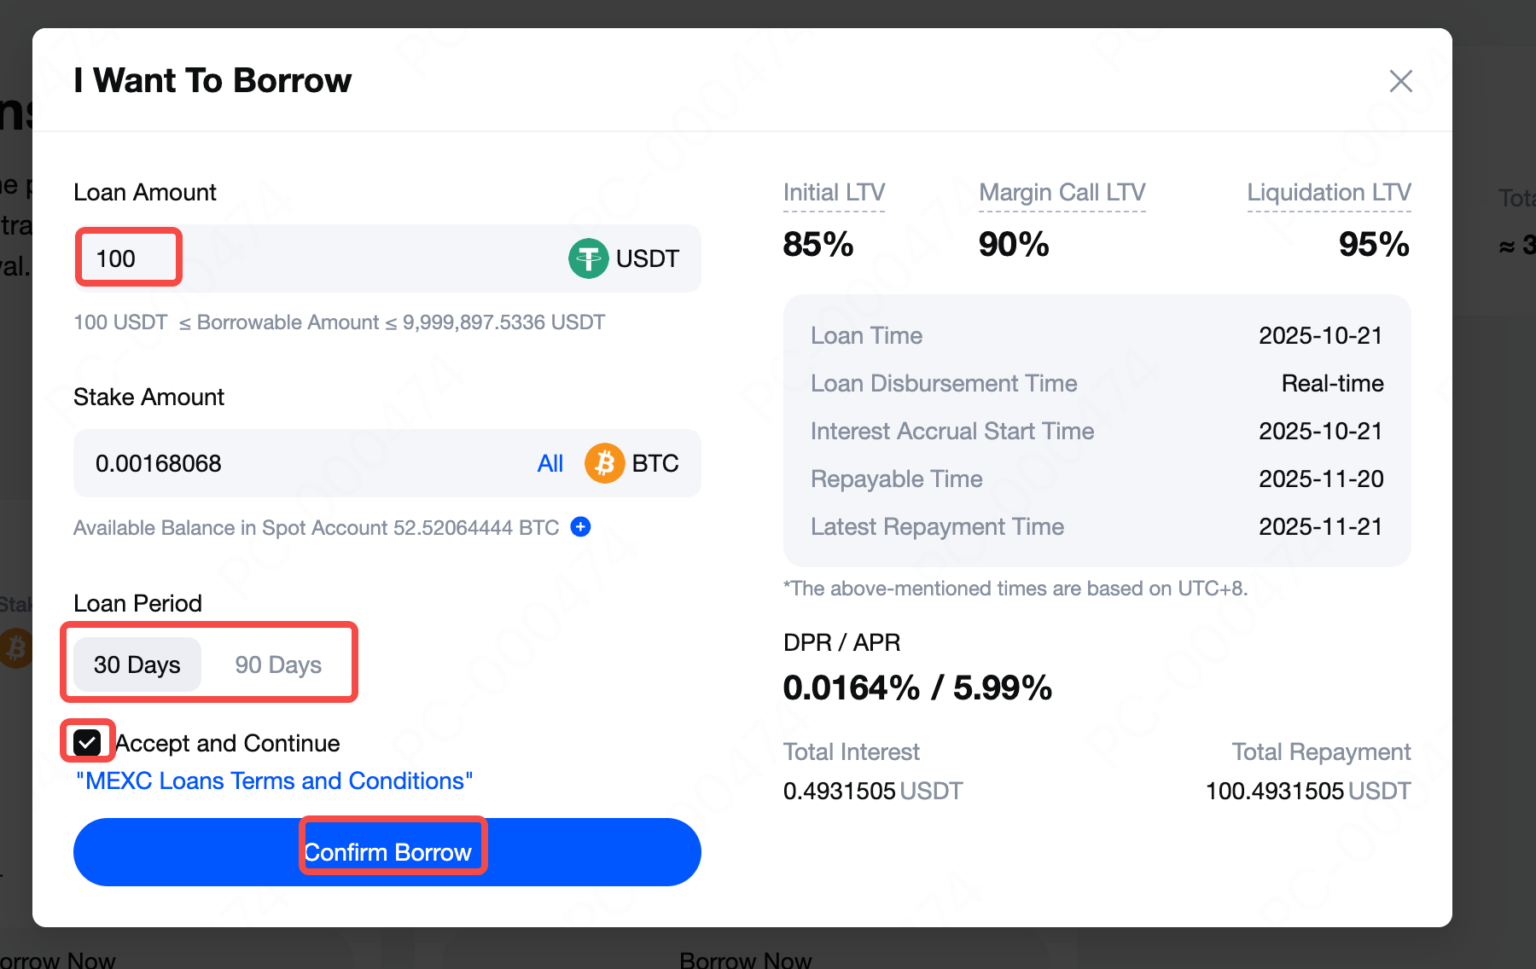Click the Margin Call LTV label

[1062, 193]
